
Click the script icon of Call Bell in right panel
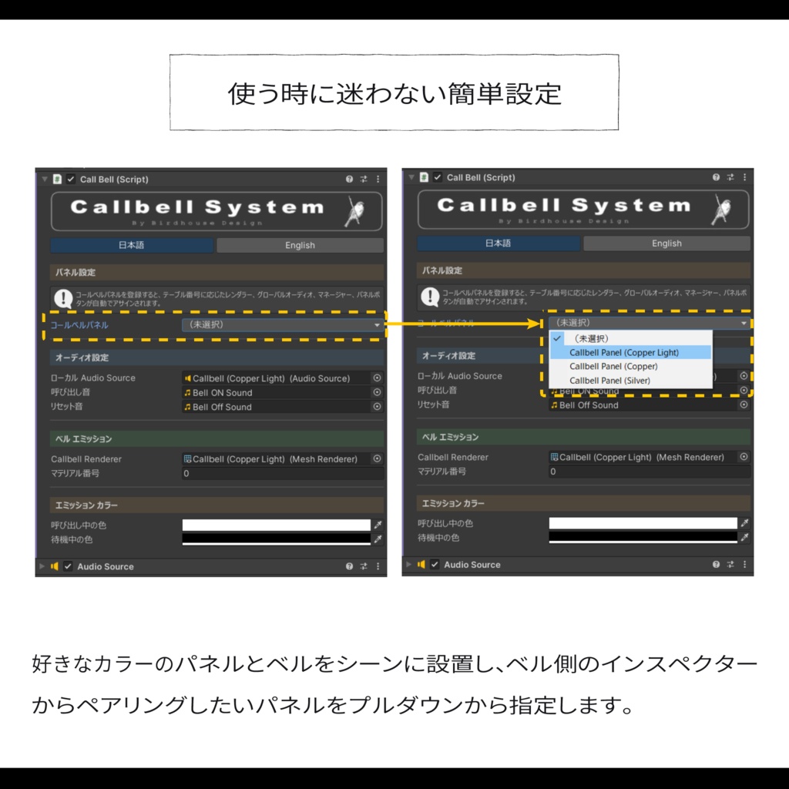click(x=425, y=177)
